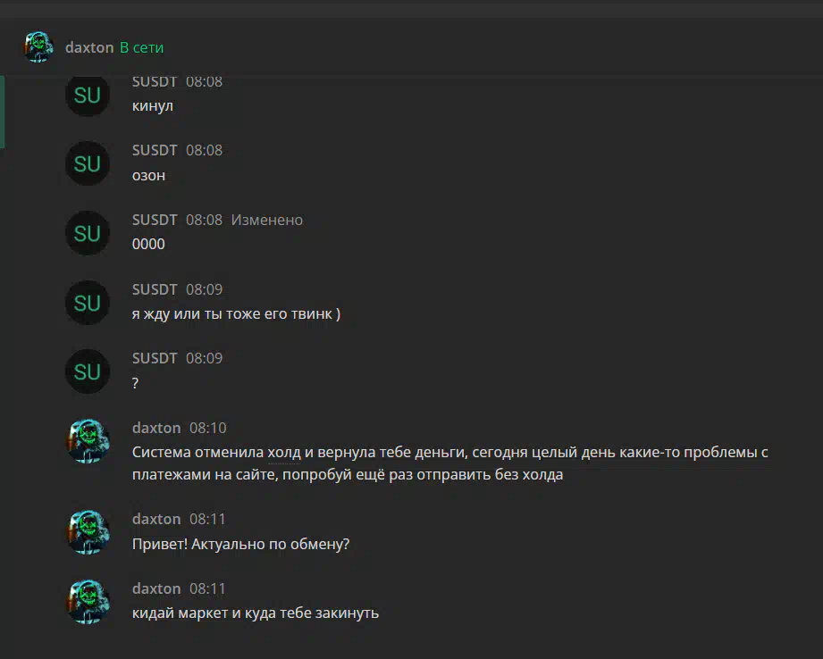Select message 'Привет! Актуально по обмену?'
Image resolution: width=823 pixels, height=659 pixels.
click(241, 544)
